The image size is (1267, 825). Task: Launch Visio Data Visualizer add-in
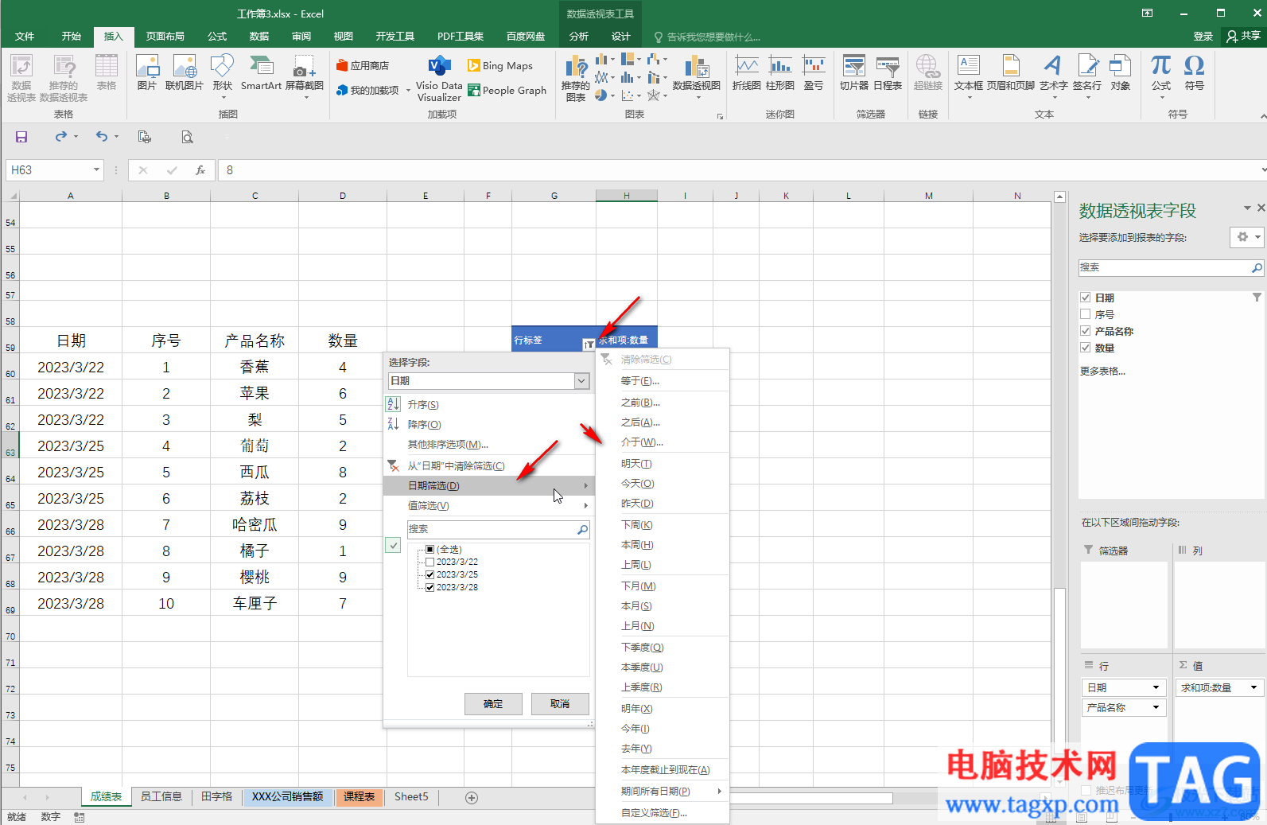pos(440,80)
